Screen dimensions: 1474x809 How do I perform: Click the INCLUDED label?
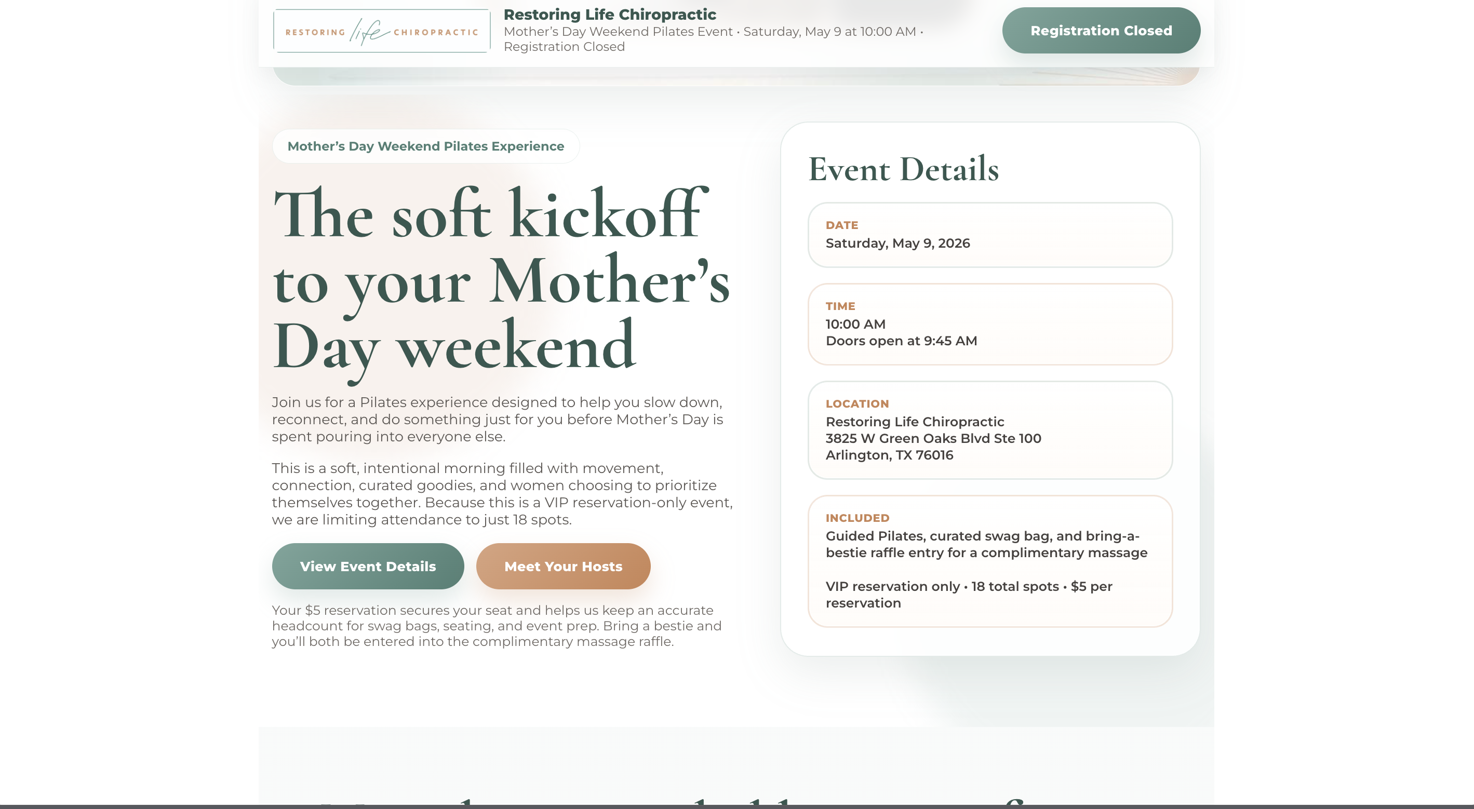point(857,518)
